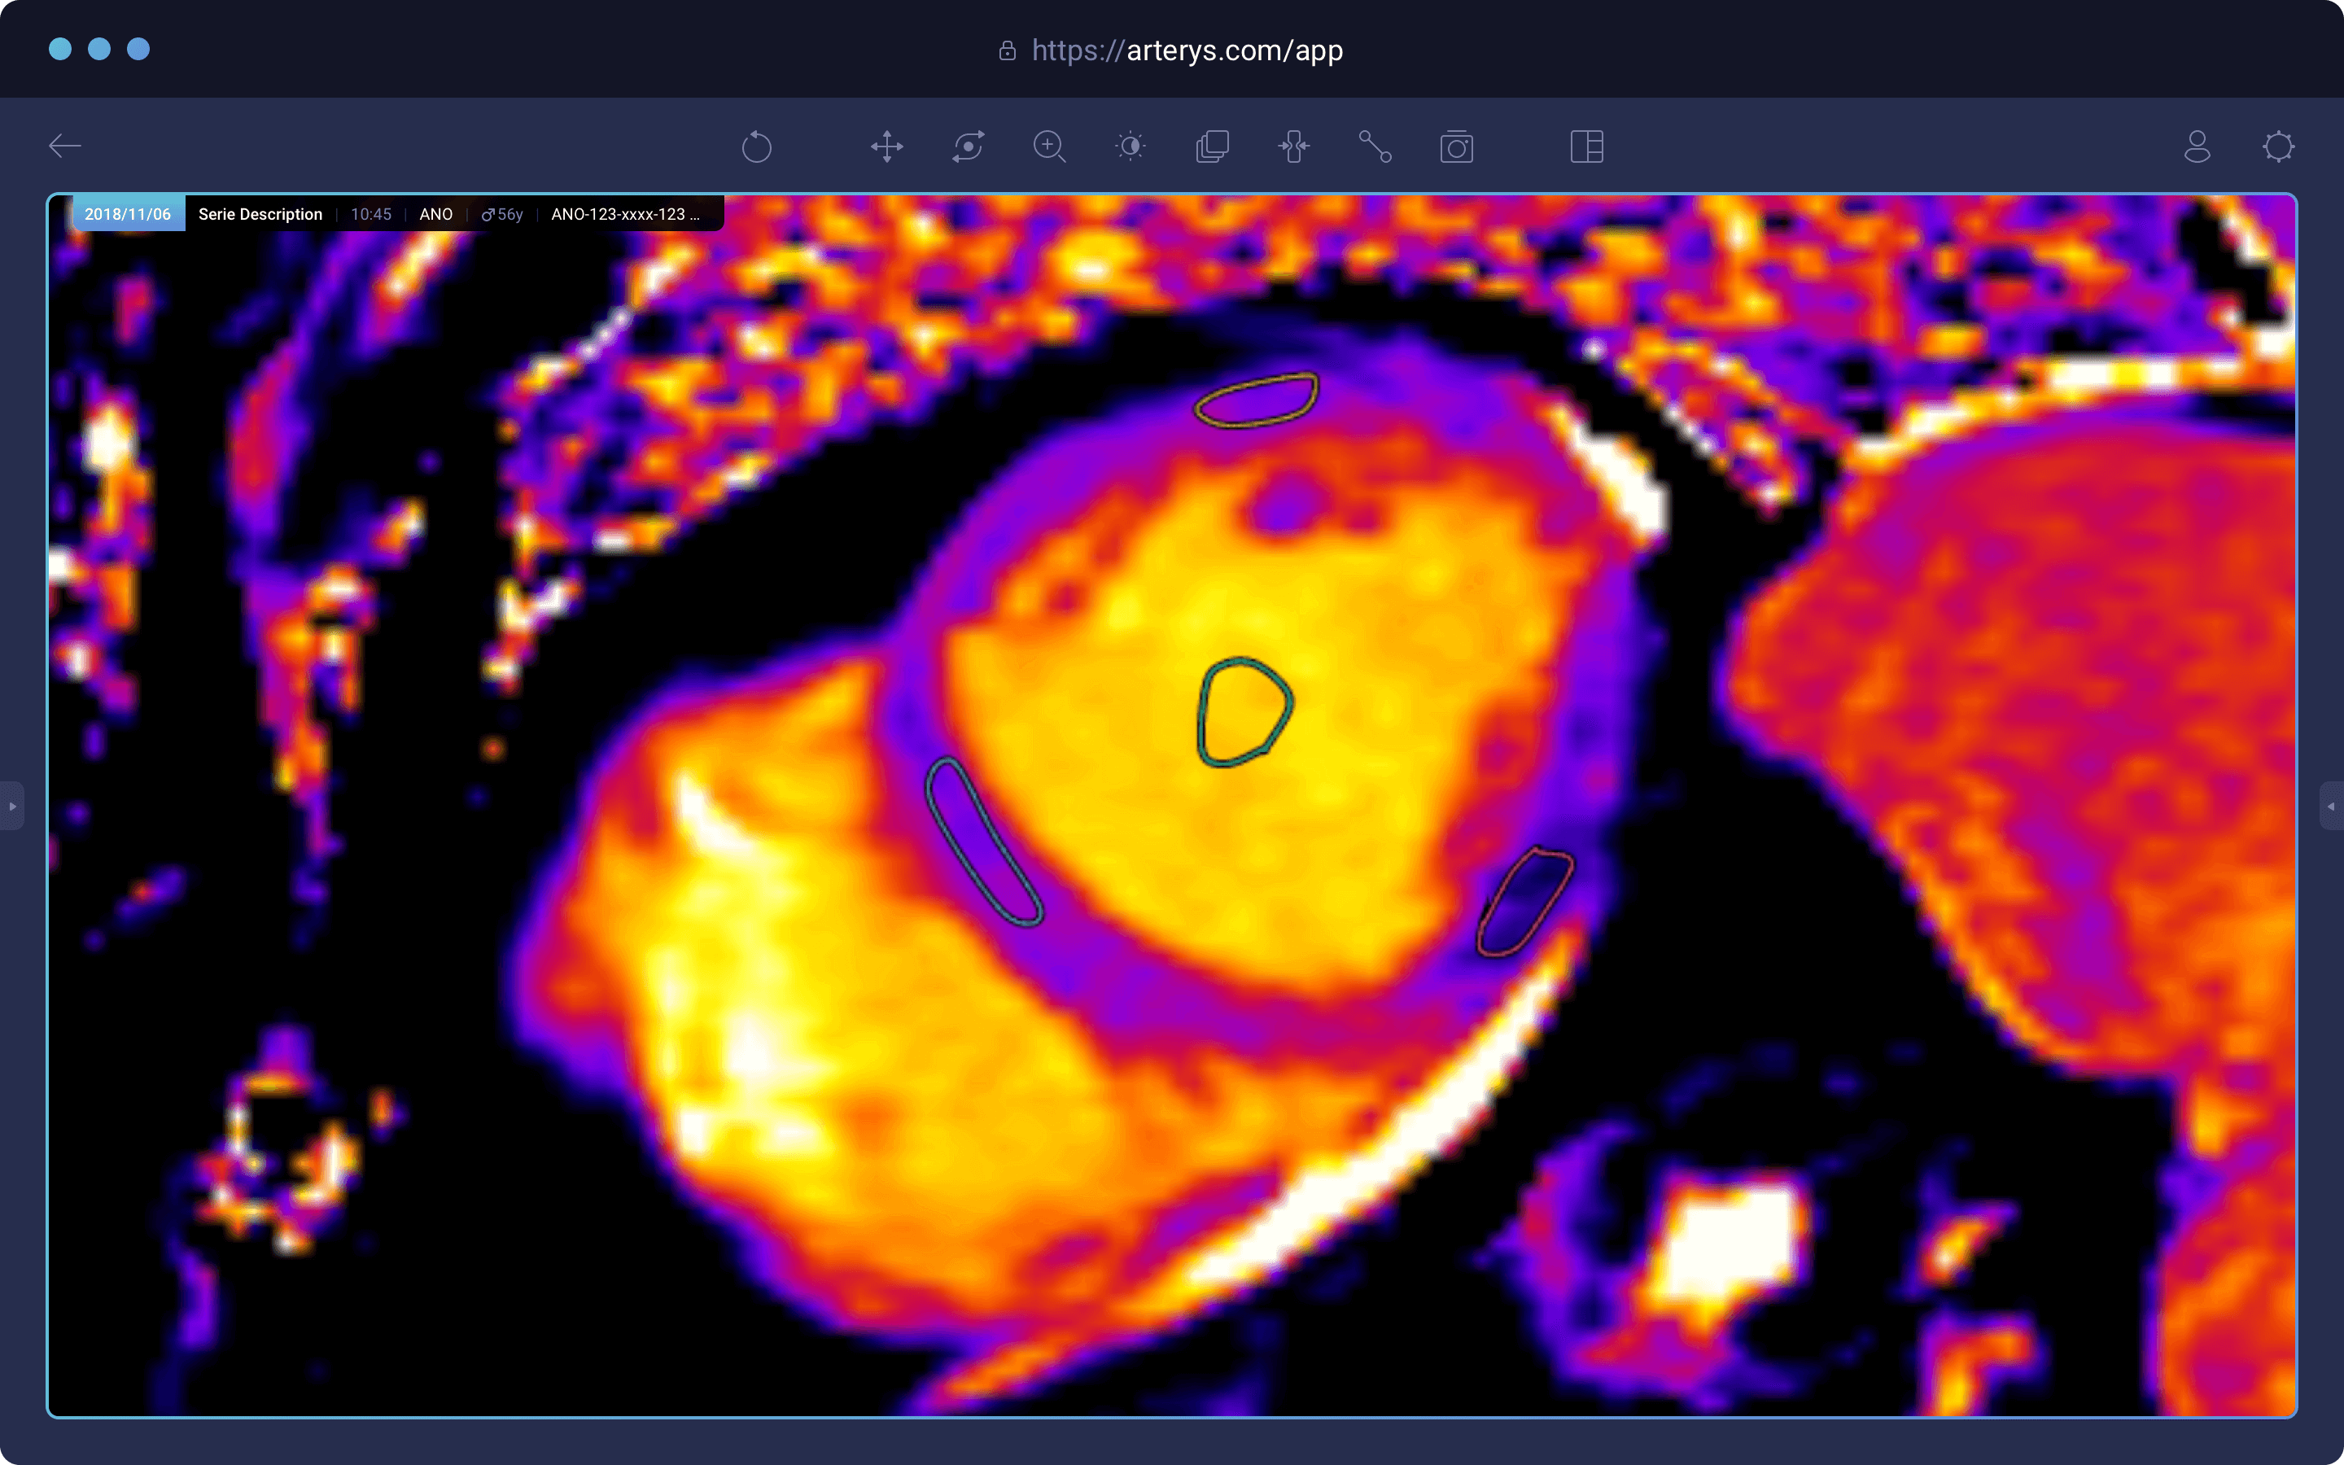2344x1465 pixels.
Task: Click the ANO patient name label
Action: pos(436,214)
